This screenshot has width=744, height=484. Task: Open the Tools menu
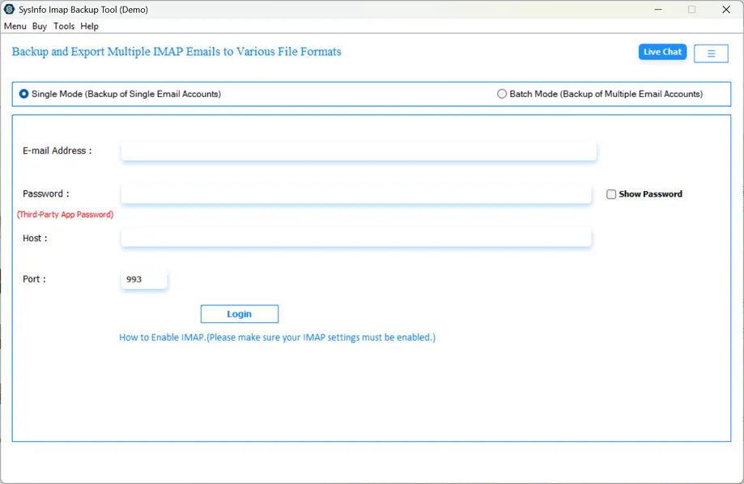pyautogui.click(x=63, y=26)
